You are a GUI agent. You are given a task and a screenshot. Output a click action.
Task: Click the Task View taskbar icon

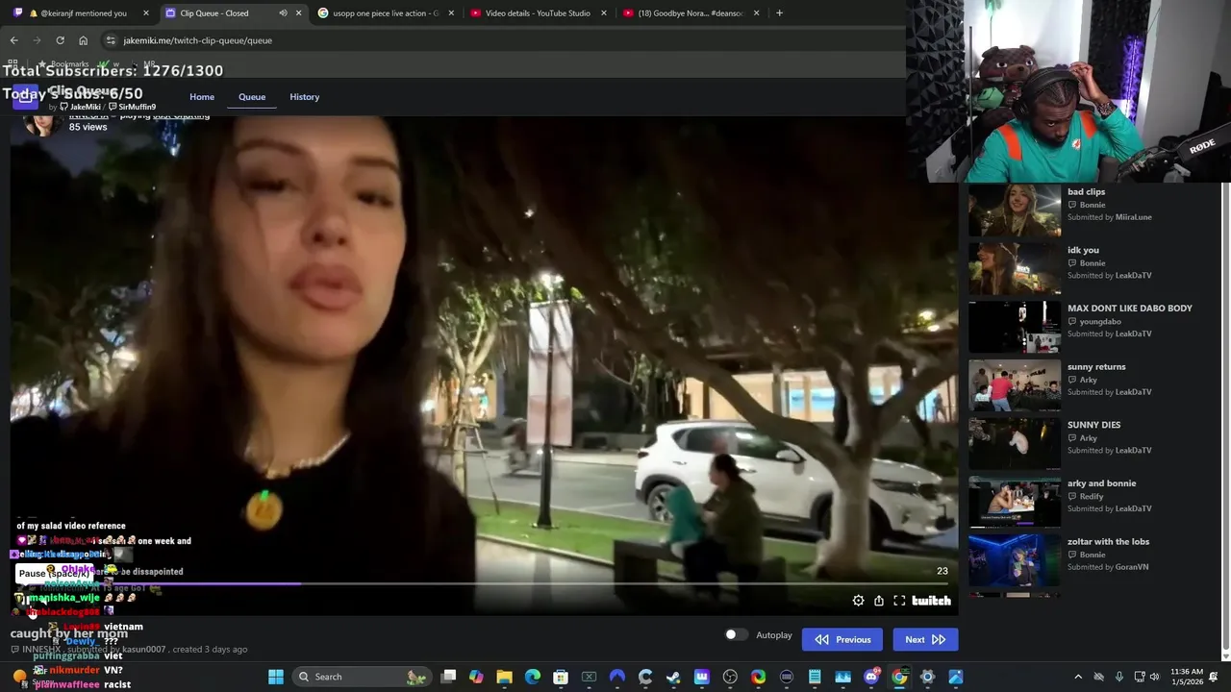448,677
